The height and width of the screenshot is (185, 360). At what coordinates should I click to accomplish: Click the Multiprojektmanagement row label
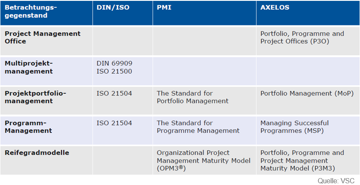coord(28,67)
